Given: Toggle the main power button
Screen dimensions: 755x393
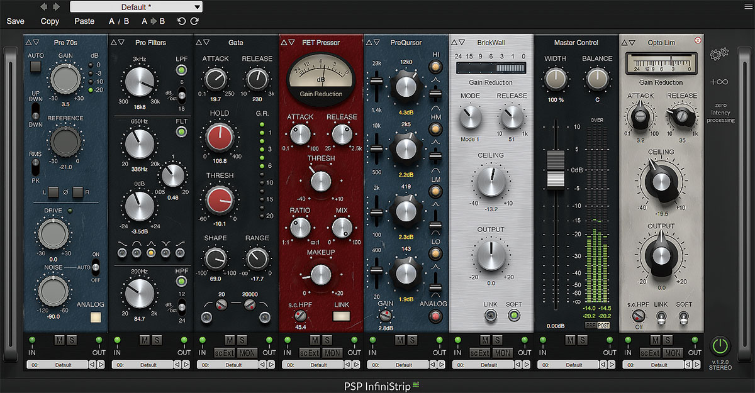Looking at the screenshot, I should point(720,345).
